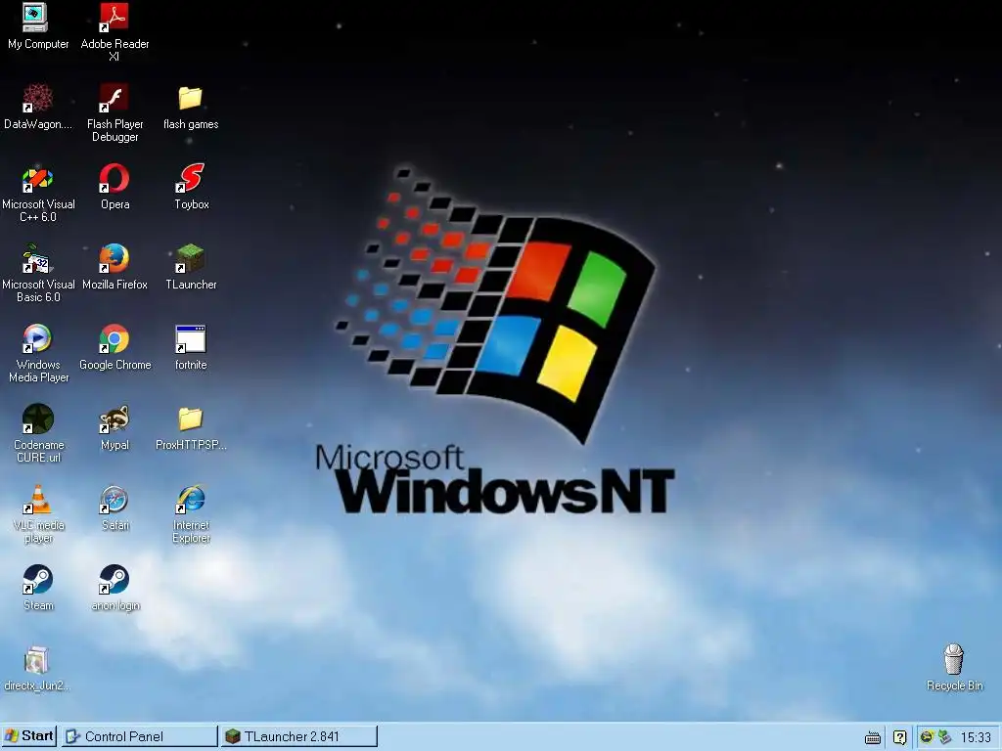
Task: Click the green network tray icon
Action: 944,737
